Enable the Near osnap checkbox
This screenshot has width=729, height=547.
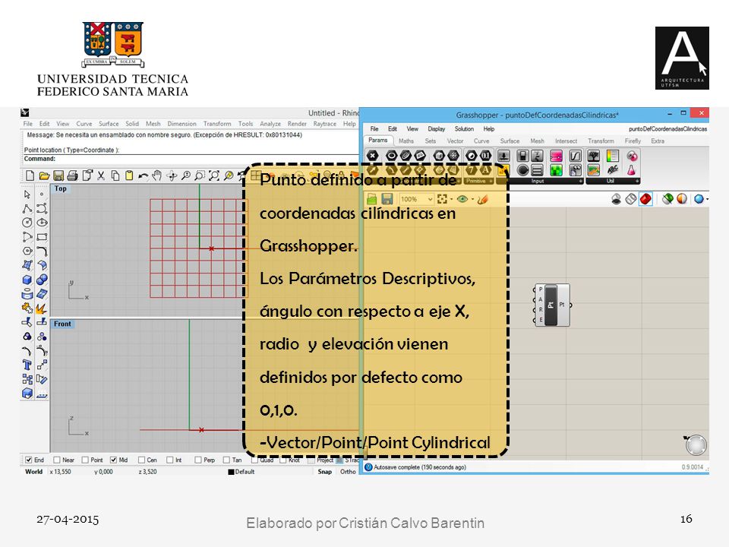(x=57, y=460)
